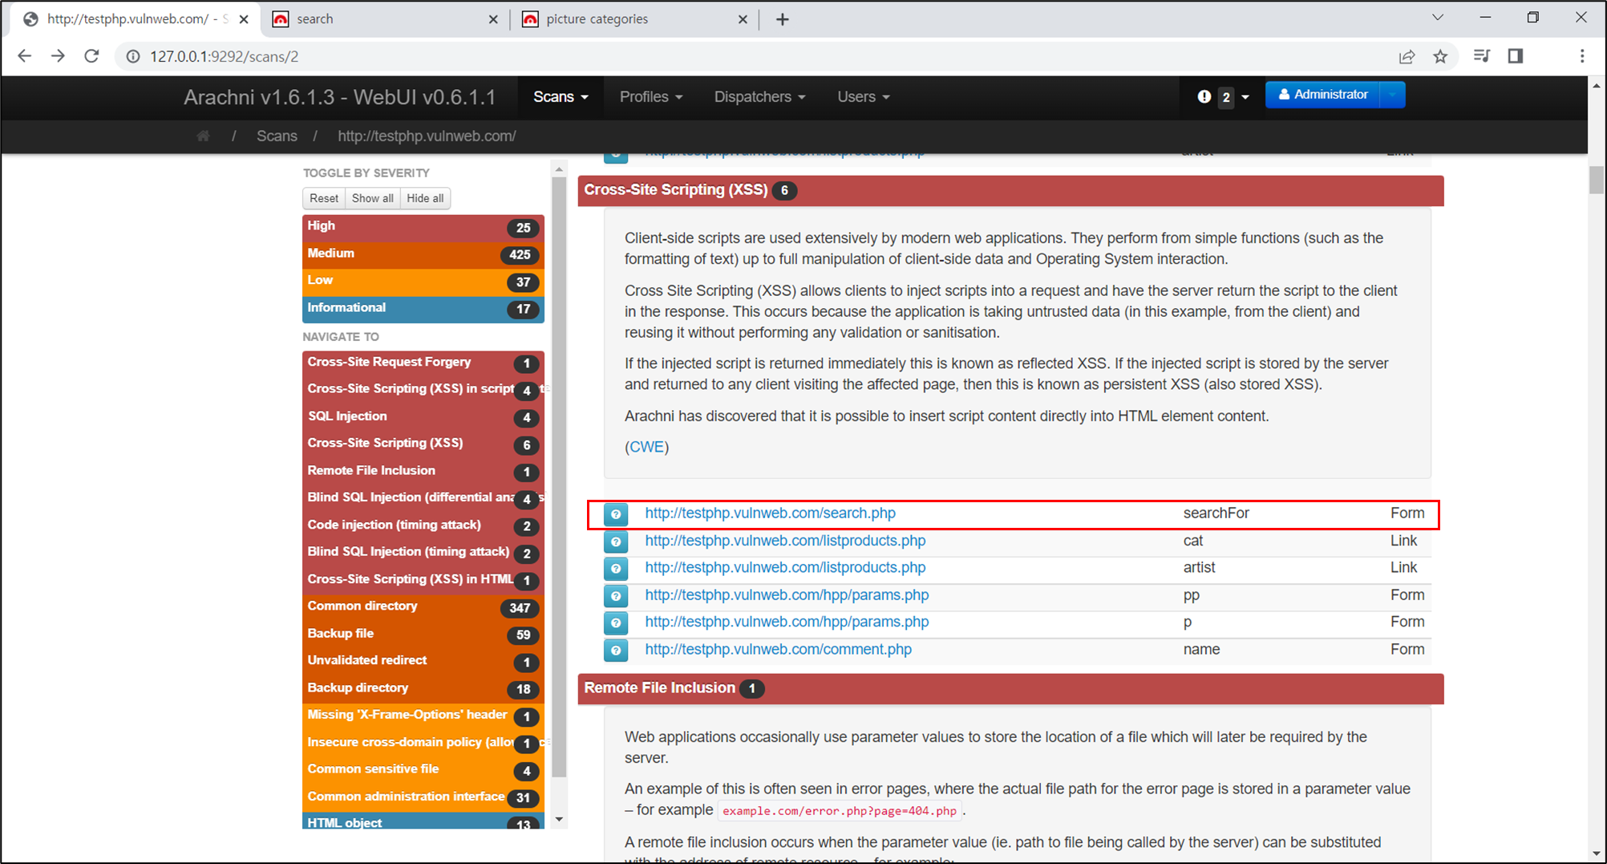The image size is (1607, 864).
Task: Click info icon beside listproducts.php cat issue
Action: pyautogui.click(x=616, y=542)
